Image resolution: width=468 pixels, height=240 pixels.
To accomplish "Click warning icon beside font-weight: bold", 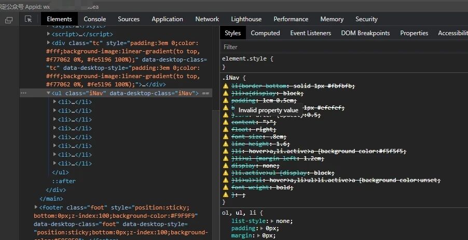I will 226,187.
